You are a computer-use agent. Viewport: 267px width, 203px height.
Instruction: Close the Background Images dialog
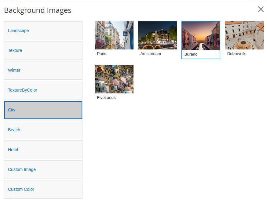coord(261,9)
